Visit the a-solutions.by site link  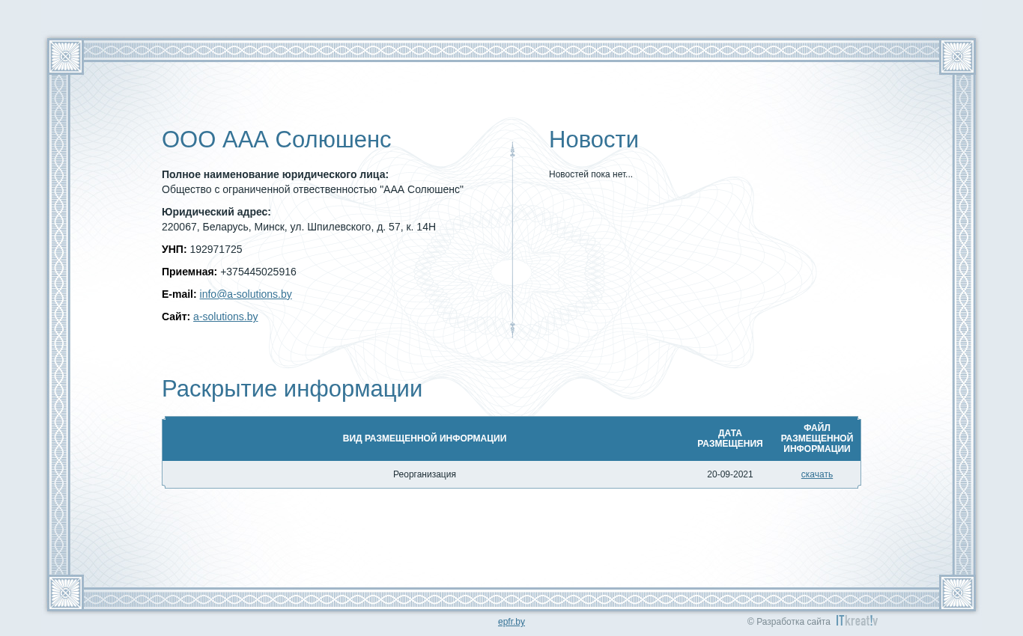225,317
